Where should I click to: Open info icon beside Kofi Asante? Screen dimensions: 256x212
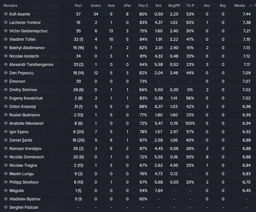pyautogui.click(x=6, y=14)
